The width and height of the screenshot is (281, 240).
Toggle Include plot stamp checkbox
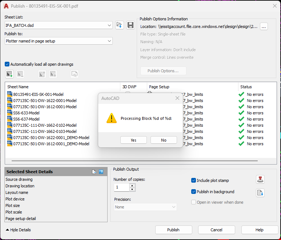pos(193,180)
